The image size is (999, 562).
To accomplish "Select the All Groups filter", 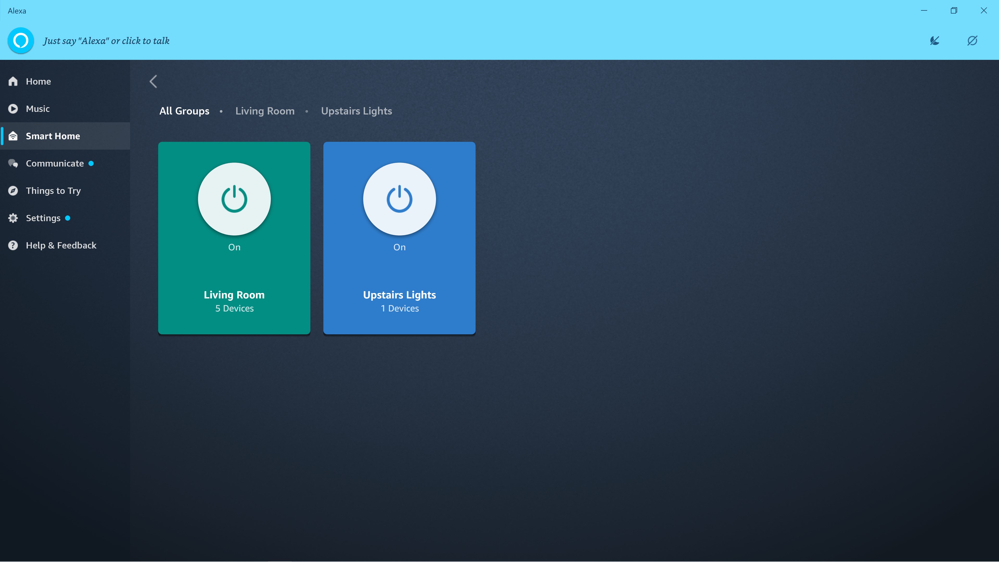I will tap(184, 111).
